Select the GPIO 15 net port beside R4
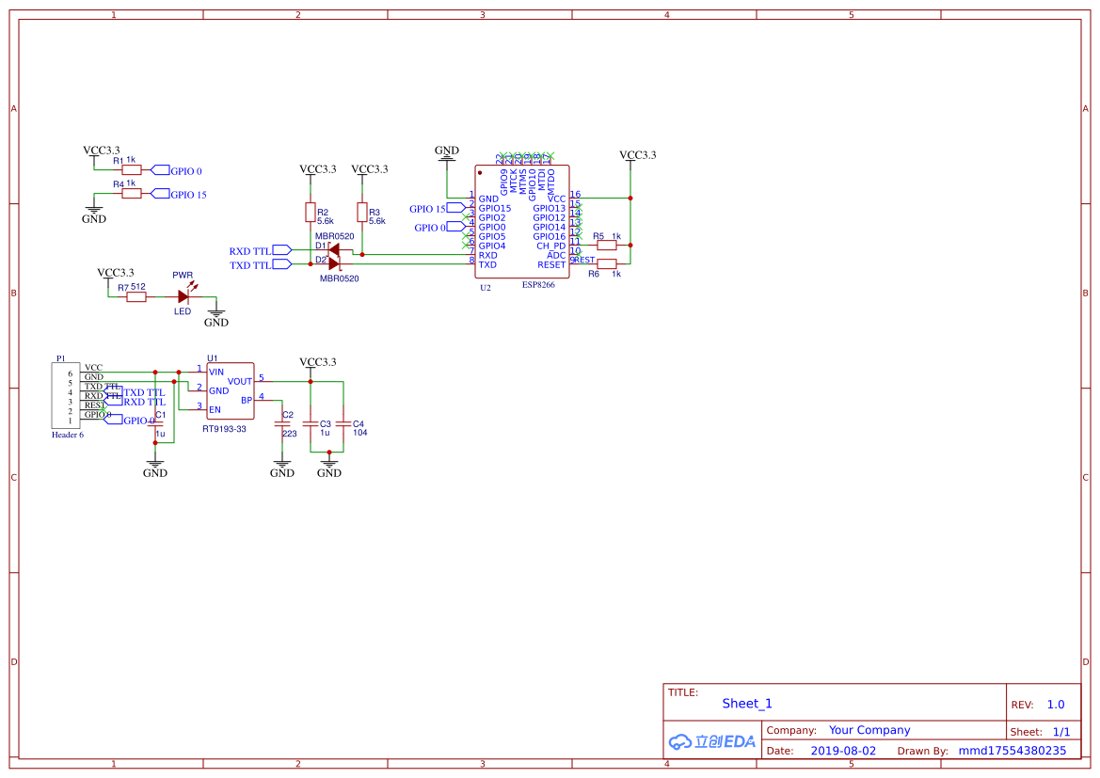This screenshot has height=778, width=1100. pos(161,194)
